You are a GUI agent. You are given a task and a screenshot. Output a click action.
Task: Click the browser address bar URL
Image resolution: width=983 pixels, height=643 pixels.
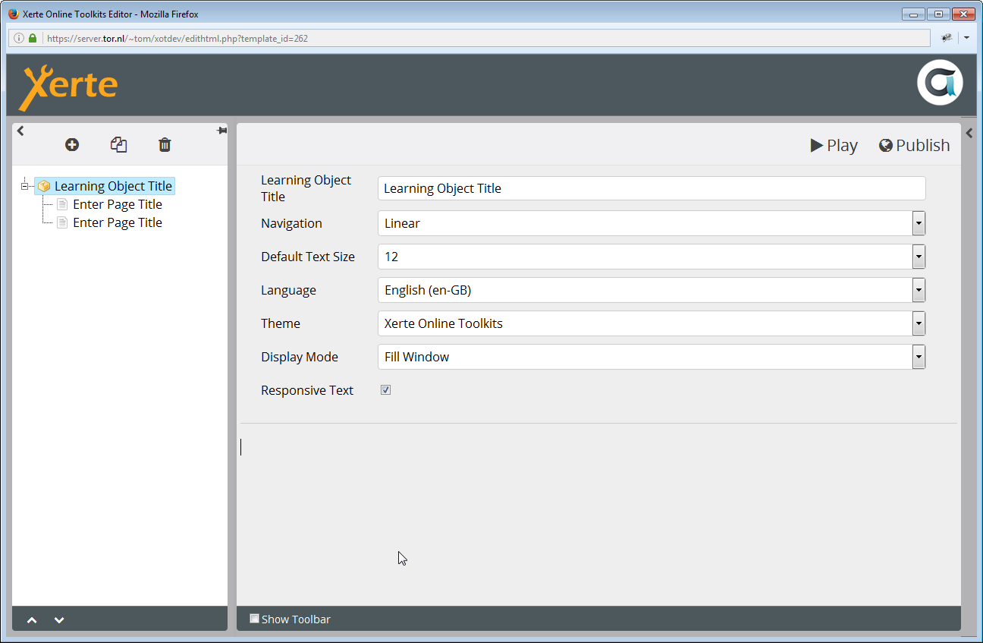[x=177, y=38]
